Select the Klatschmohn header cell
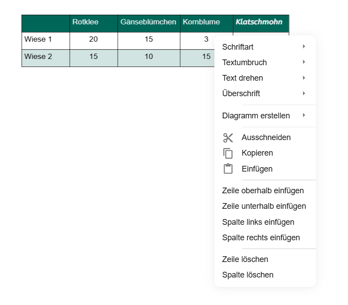This screenshot has height=305, width=348. point(261,23)
